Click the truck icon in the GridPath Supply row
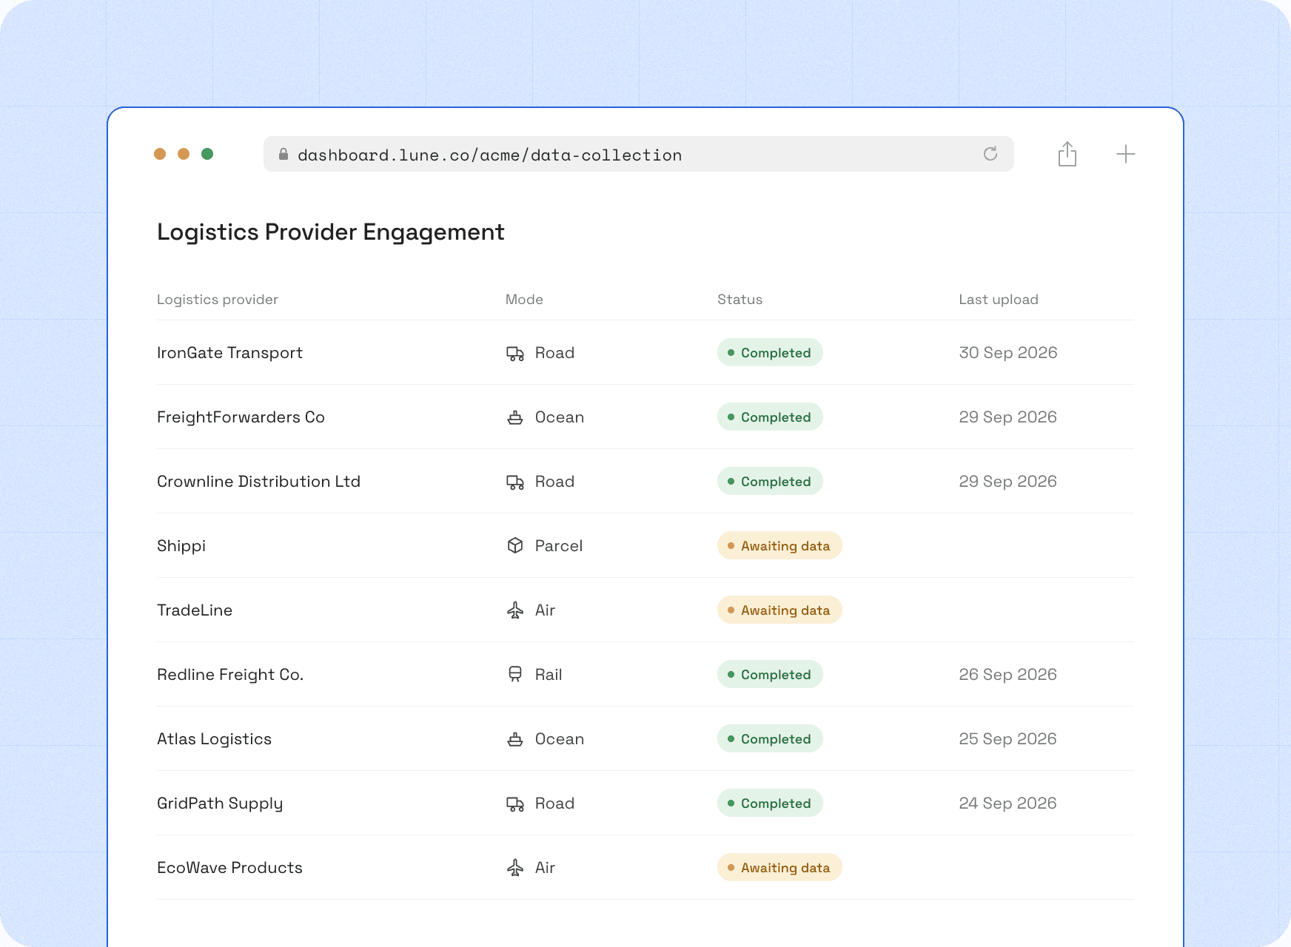 pyautogui.click(x=515, y=803)
